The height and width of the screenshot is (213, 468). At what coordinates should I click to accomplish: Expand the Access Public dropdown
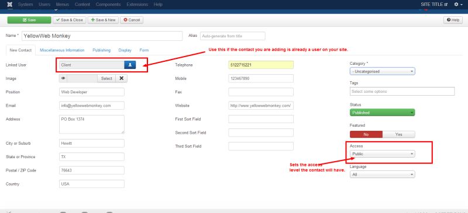coord(383,153)
